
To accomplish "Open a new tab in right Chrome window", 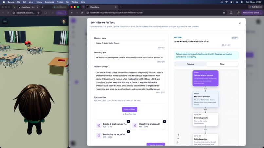I will click(x=121, y=7).
